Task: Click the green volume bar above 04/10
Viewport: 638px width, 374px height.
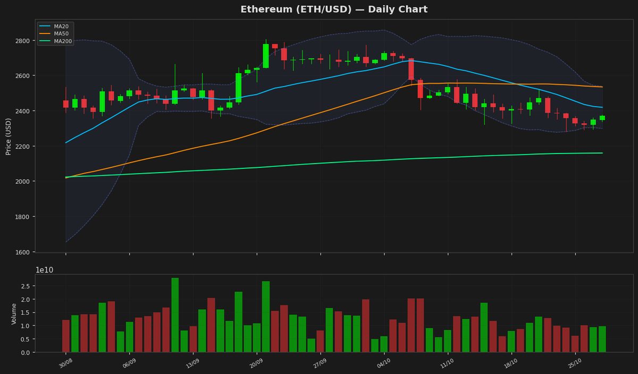Action: pyautogui.click(x=384, y=344)
